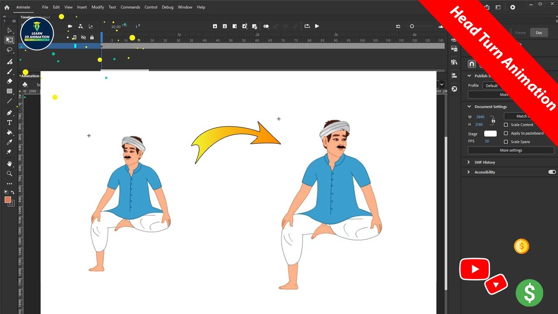Select the Hand tool
Image resolution: width=558 pixels, height=314 pixels.
10,164
